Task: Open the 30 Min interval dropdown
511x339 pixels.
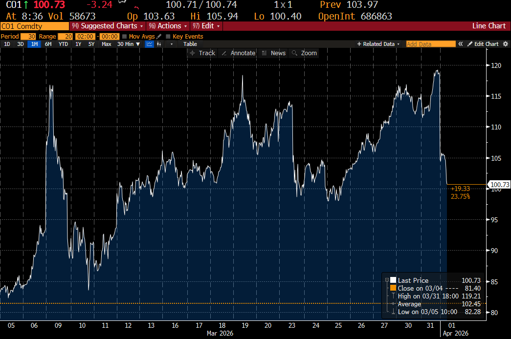Action: tap(129, 44)
